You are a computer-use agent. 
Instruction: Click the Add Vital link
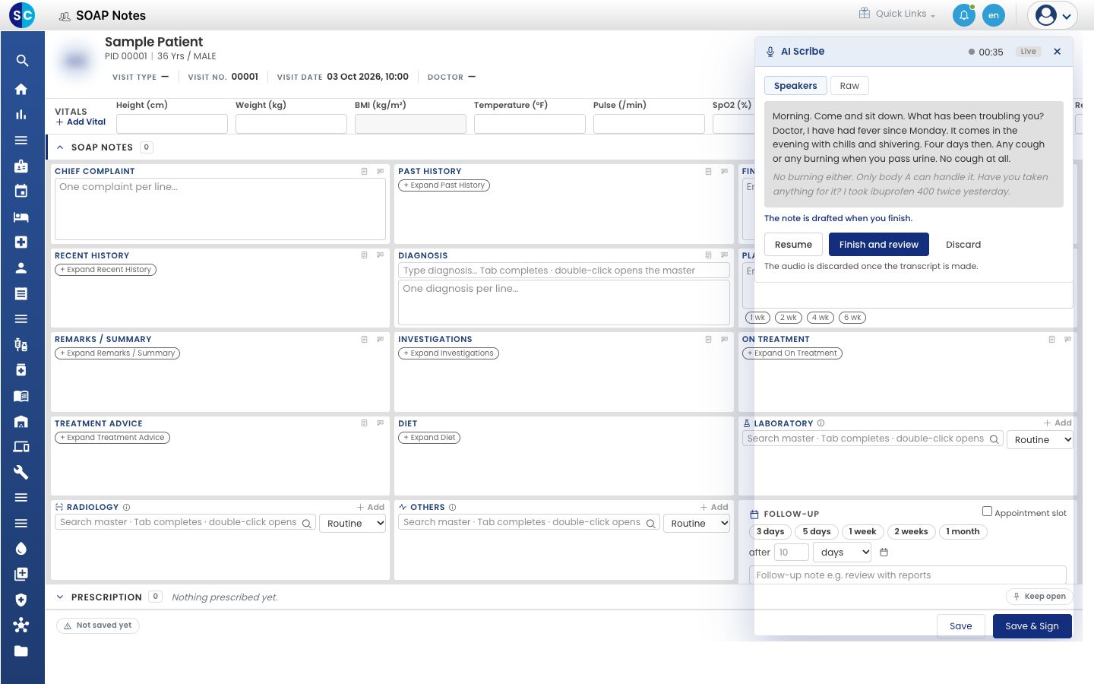pyautogui.click(x=81, y=122)
